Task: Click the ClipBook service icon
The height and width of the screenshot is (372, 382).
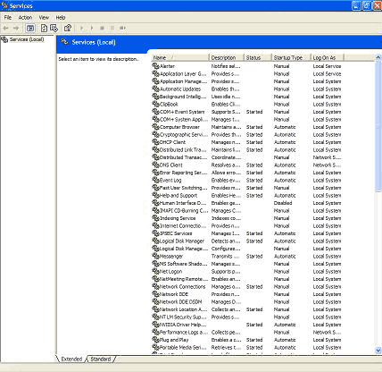Action: pyautogui.click(x=155, y=104)
